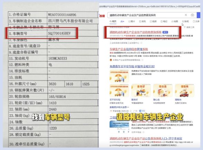
Task: Select dimension value 1525
Action: pyautogui.click(x=86, y=84)
